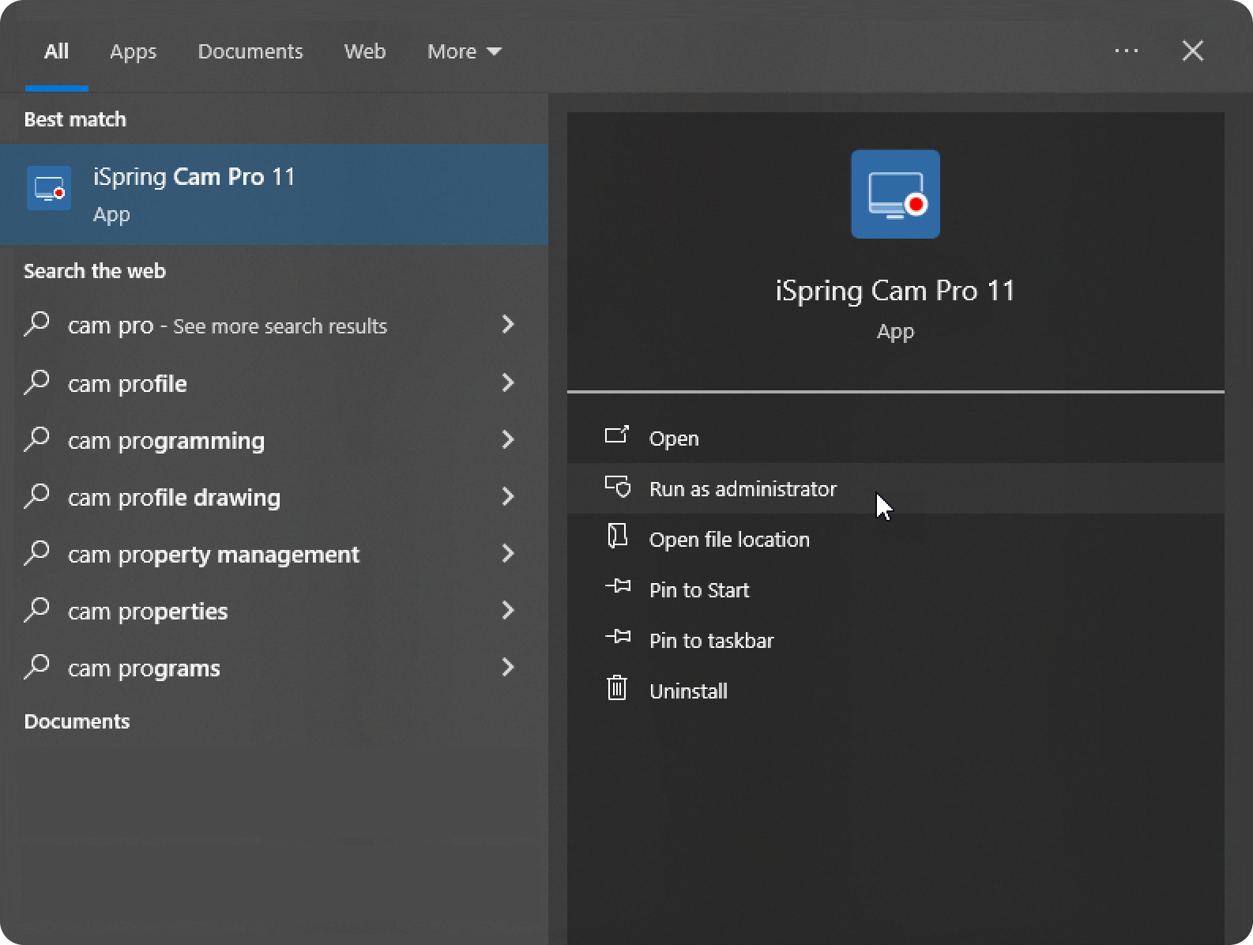1253x945 pixels.
Task: Expand the 'cam profile' suggestion arrow
Action: [508, 382]
